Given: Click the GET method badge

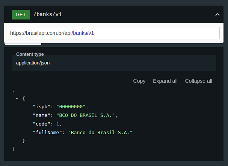Looking at the screenshot, I should tap(21, 15).
